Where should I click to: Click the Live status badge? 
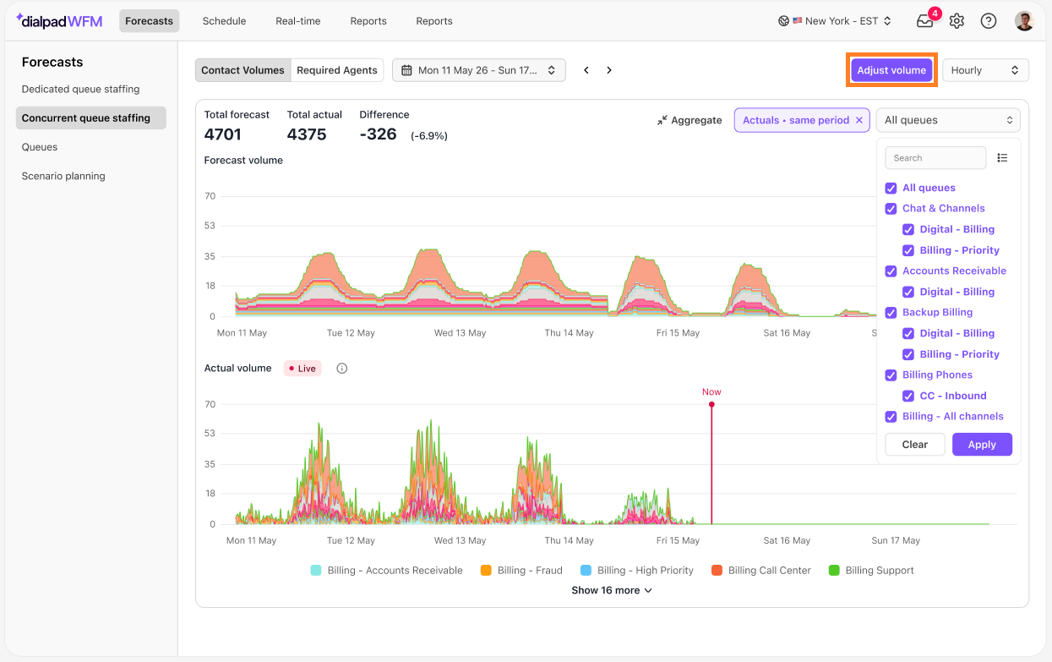303,369
